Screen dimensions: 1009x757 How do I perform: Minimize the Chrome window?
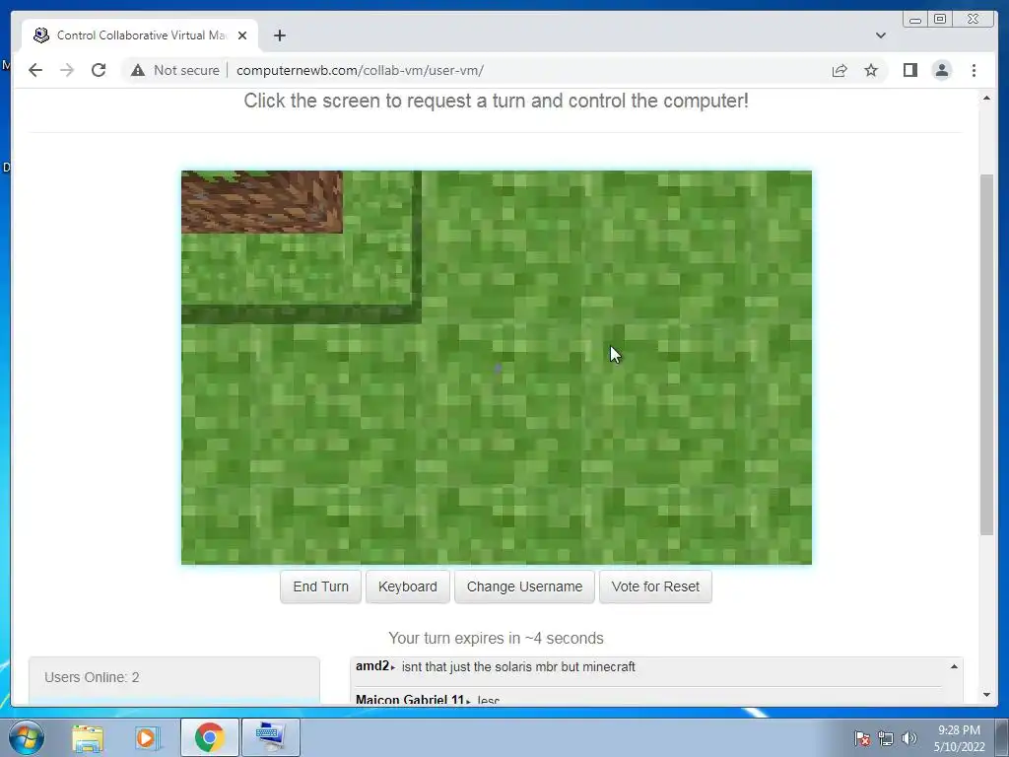[x=915, y=20]
